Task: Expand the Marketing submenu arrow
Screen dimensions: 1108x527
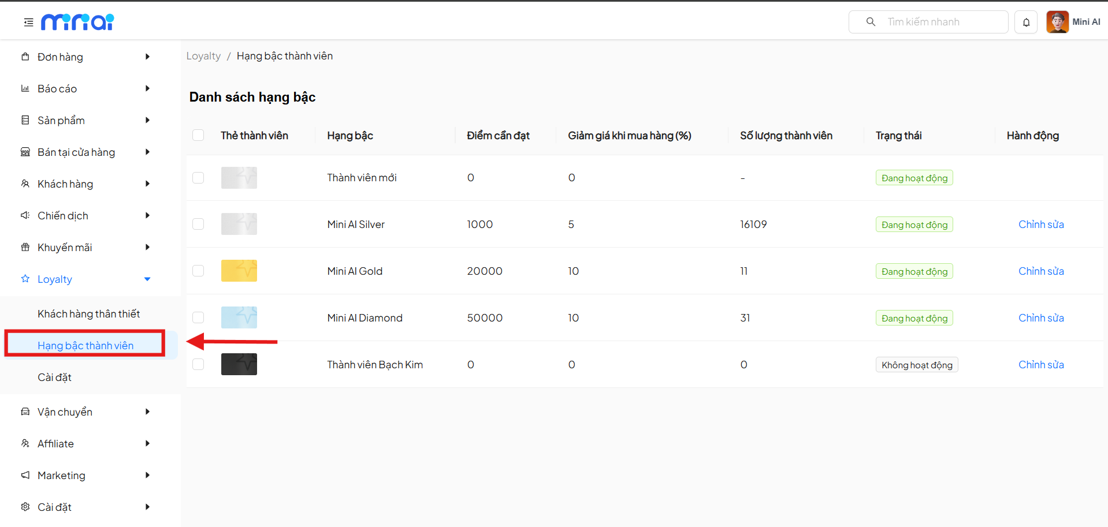Action: [x=147, y=475]
